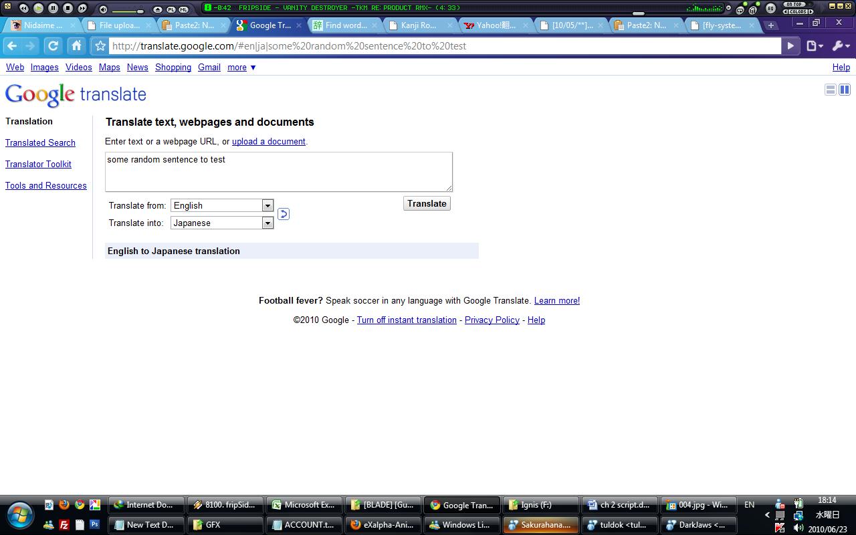This screenshot has width=856, height=535.
Task: Swap the translation languages
Action: point(284,214)
